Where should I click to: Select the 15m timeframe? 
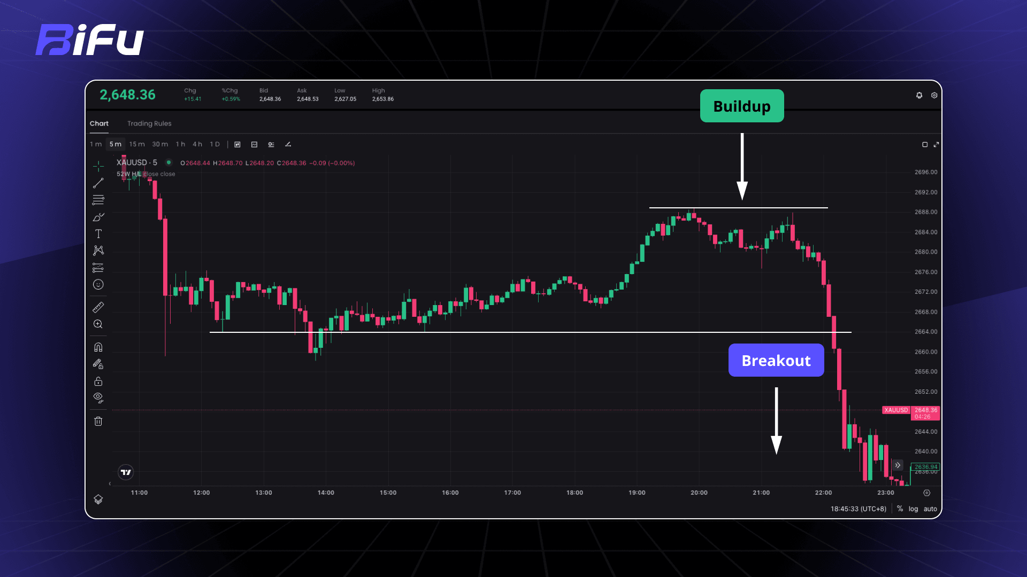(x=137, y=144)
